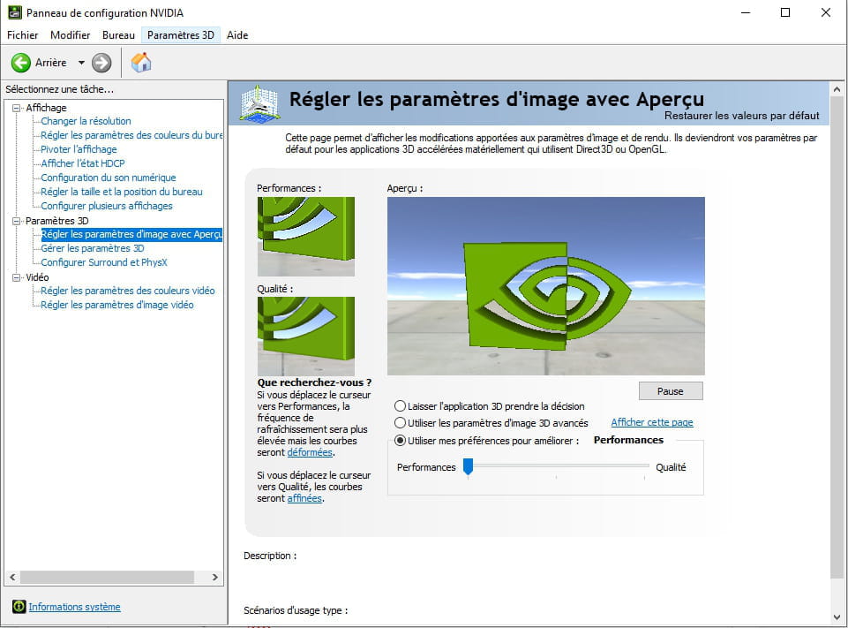This screenshot has width=848, height=628.
Task: Open 'Gérer les paramètres 3D' task
Action: click(93, 248)
